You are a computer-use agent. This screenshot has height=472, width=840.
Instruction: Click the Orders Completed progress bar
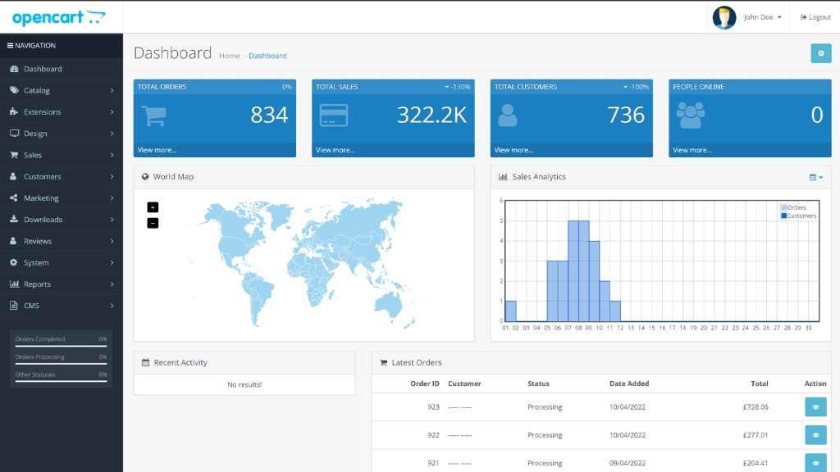click(x=61, y=346)
